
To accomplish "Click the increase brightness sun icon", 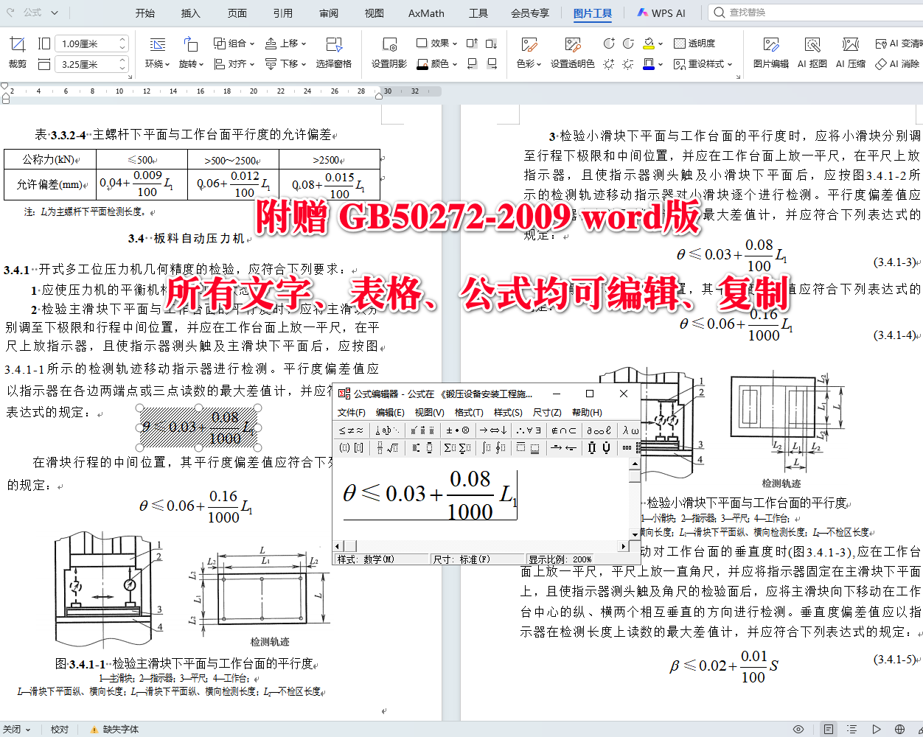I will (609, 64).
